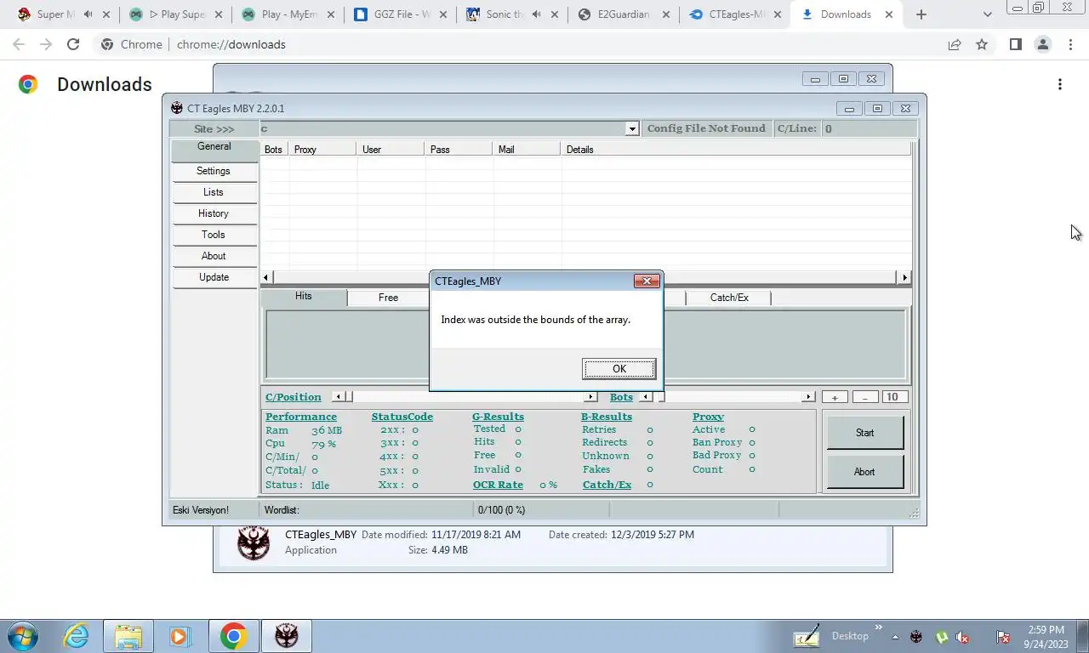
Task: Click the Bots slider right arrow
Action: point(807,397)
